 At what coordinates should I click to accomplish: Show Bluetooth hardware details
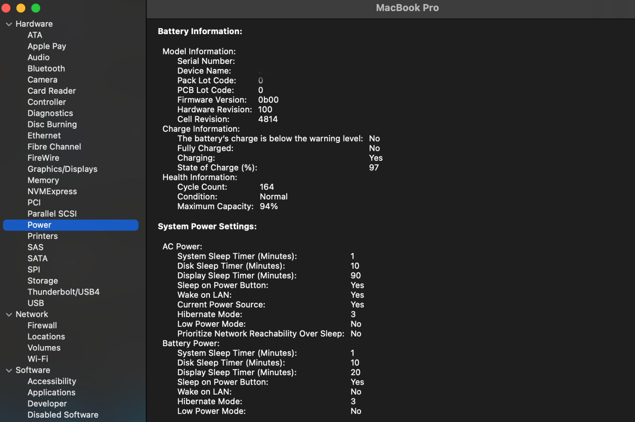(46, 68)
